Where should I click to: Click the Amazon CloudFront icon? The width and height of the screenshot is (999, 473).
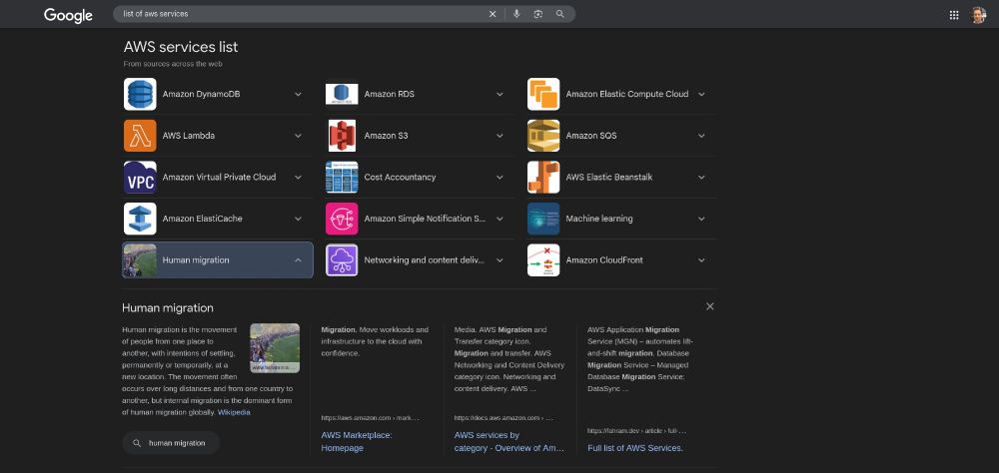coord(543,259)
